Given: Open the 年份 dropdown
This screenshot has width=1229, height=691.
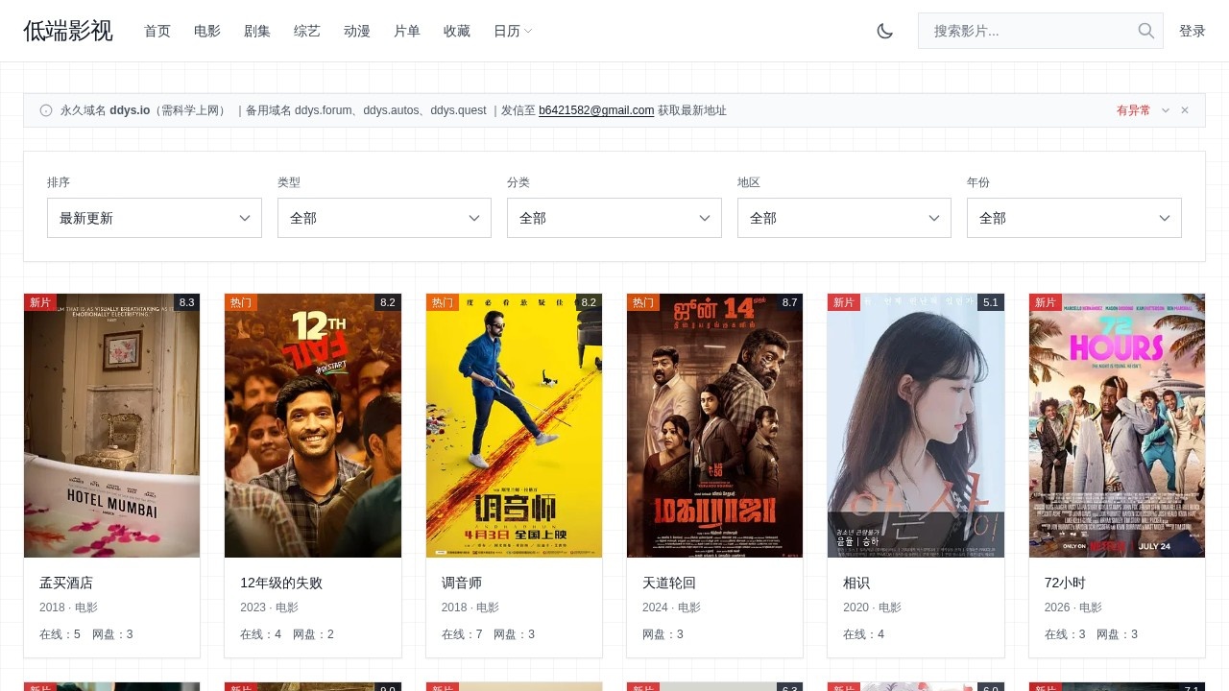Looking at the screenshot, I should coord(1073,218).
